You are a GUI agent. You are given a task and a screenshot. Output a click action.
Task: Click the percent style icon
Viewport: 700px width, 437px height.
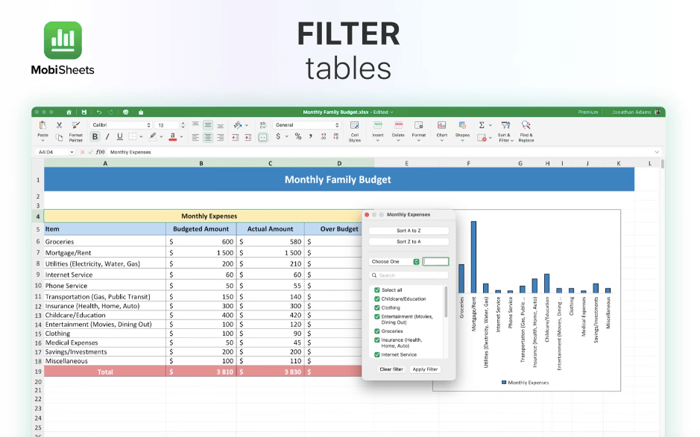click(x=298, y=137)
